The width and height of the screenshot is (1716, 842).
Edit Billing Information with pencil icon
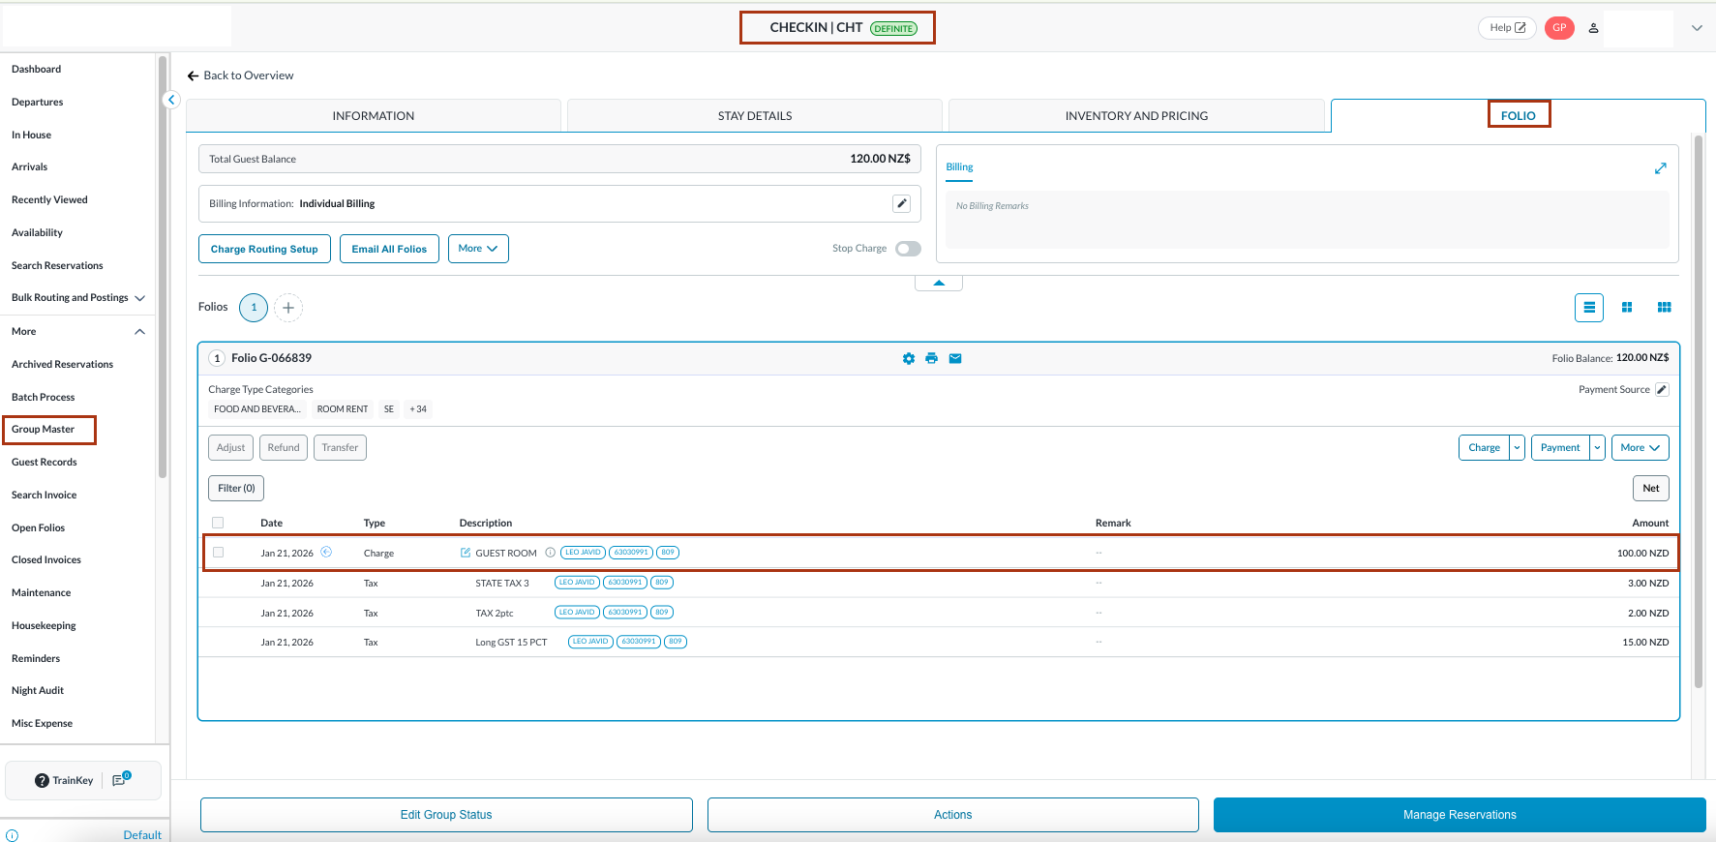pyautogui.click(x=901, y=203)
